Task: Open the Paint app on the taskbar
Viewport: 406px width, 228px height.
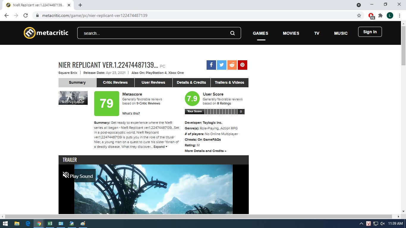Action: click(x=83, y=224)
